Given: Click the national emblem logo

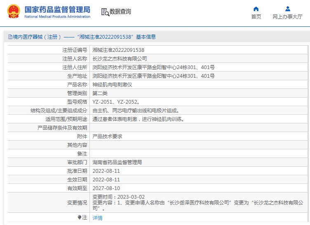Looking at the screenshot, I should click(x=14, y=12).
